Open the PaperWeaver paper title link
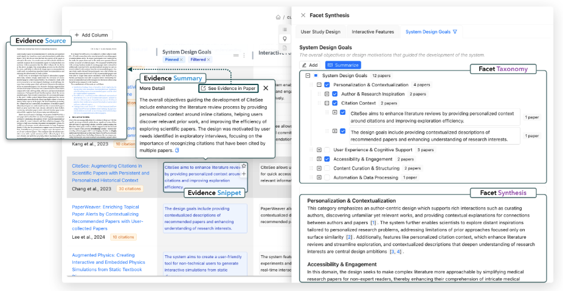Screen dimensions: 563x291 [x=108, y=217]
